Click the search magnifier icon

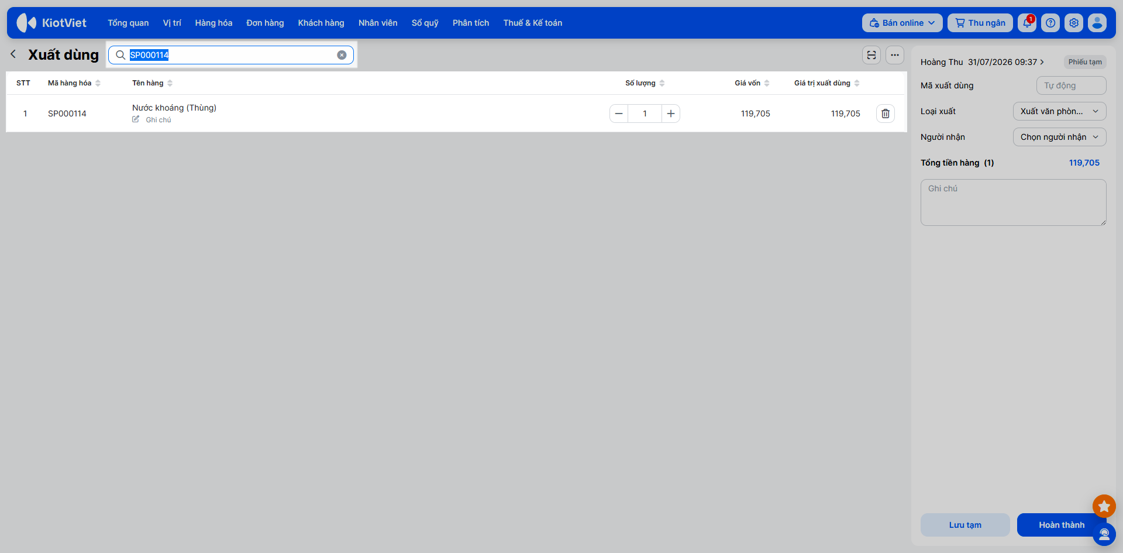coord(120,55)
